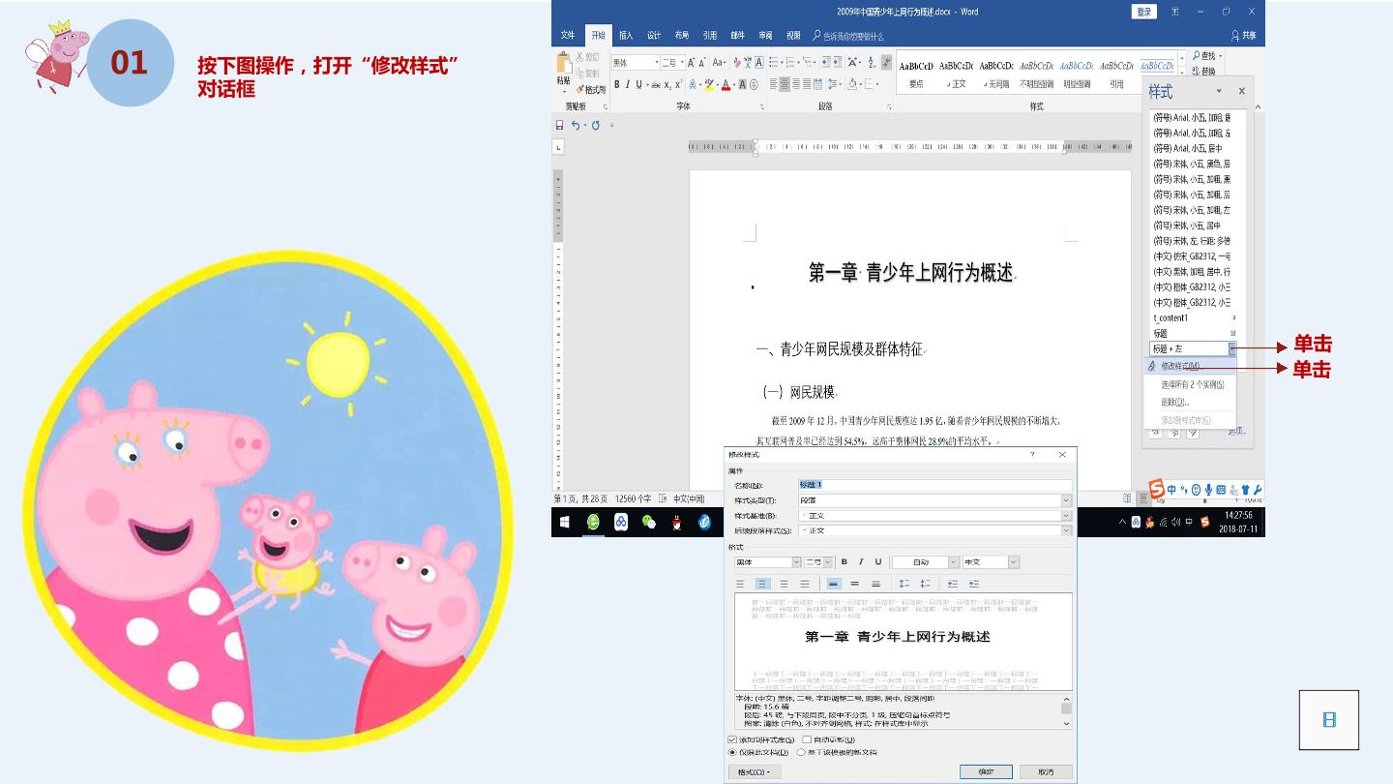The image size is (1393, 784).
Task: Click the Paste icon in the clipboard group
Action: [x=563, y=63]
